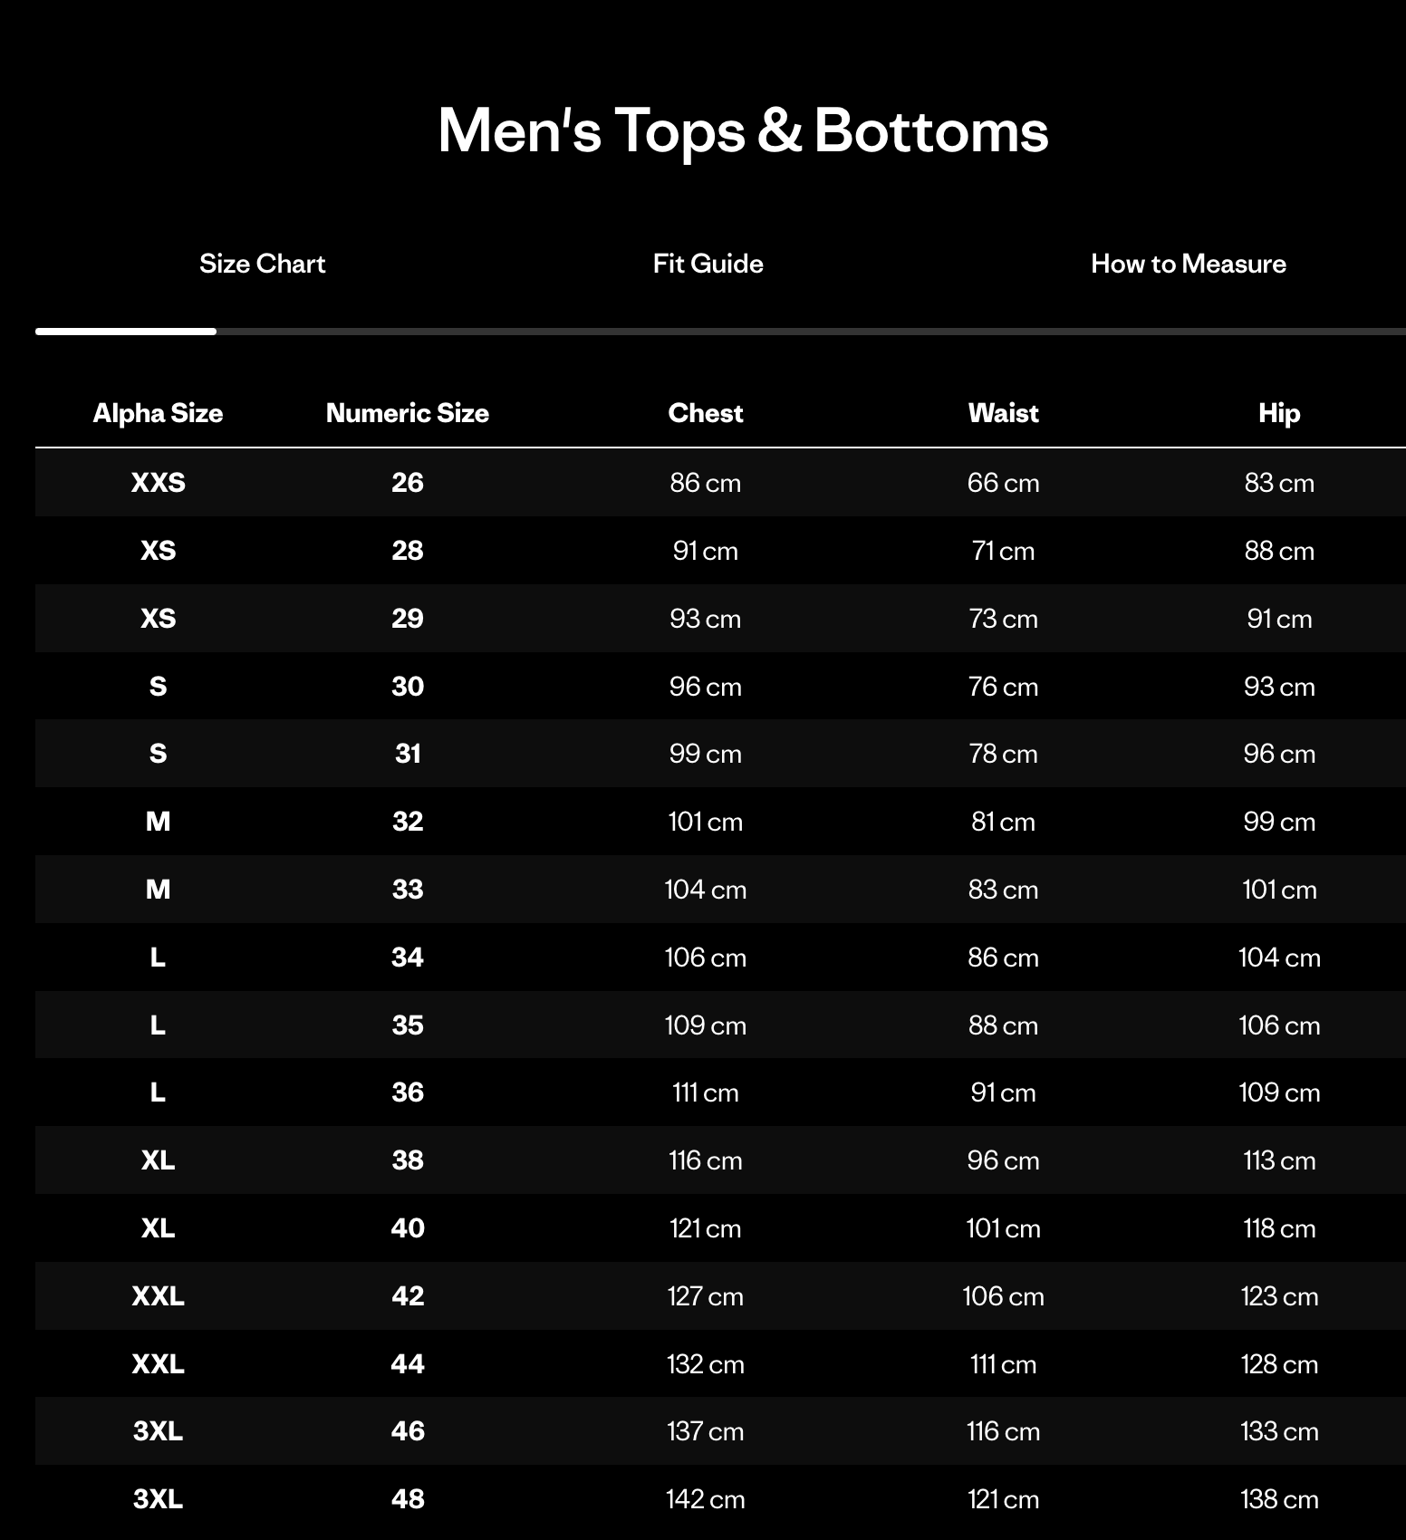Screen dimensions: 1406x1540
Task: Click the Men's Tops & Bottoms heading
Action: click(x=743, y=130)
